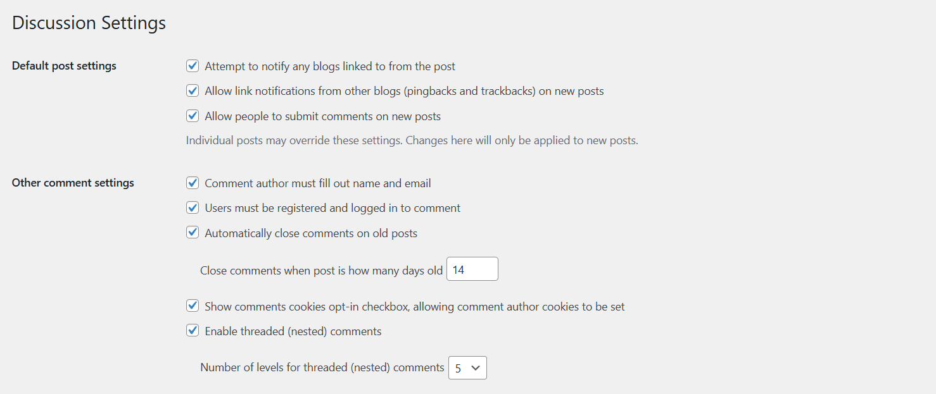
Task: Disable 'Users must be registered and logged in'
Action: pos(193,207)
